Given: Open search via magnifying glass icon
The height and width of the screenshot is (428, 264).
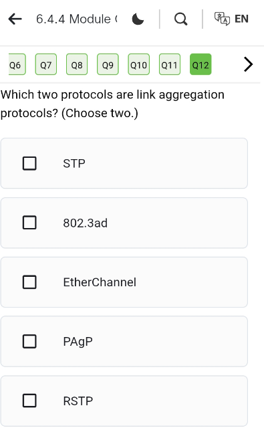Looking at the screenshot, I should 180,19.
